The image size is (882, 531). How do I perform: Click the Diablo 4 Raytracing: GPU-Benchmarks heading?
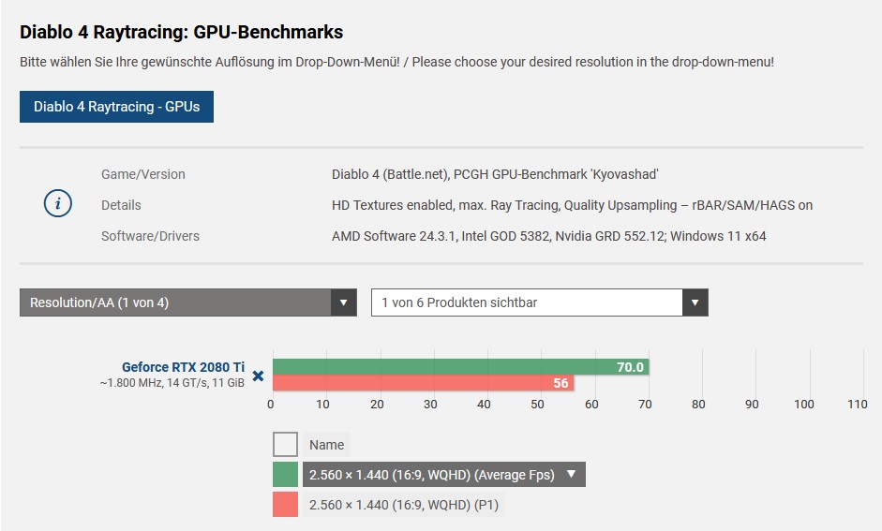pyautogui.click(x=181, y=32)
